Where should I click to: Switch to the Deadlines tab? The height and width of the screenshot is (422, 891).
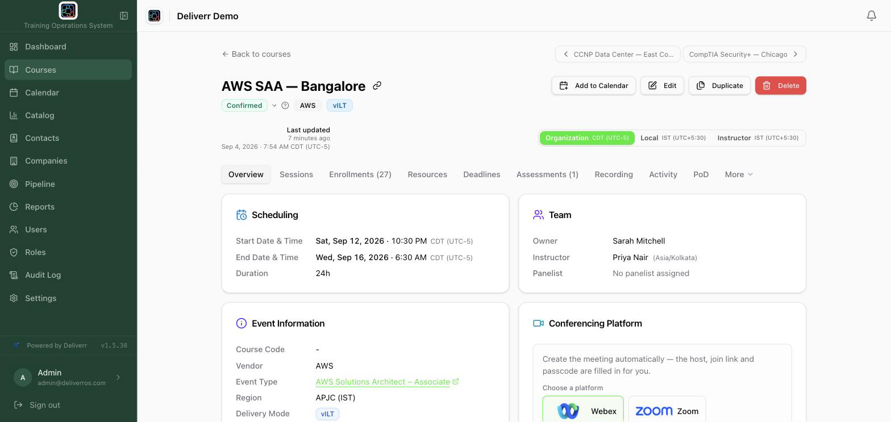[x=482, y=174]
